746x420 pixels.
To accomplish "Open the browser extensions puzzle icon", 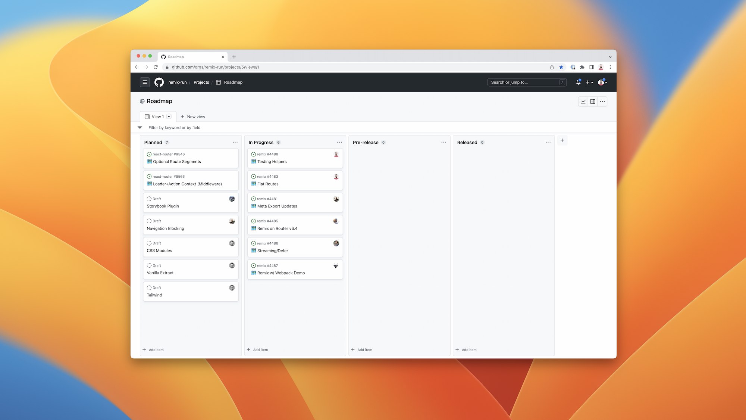I will point(582,67).
